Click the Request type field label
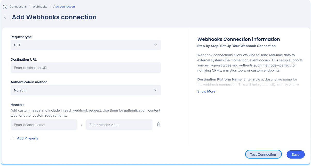311x166 pixels. [21, 37]
